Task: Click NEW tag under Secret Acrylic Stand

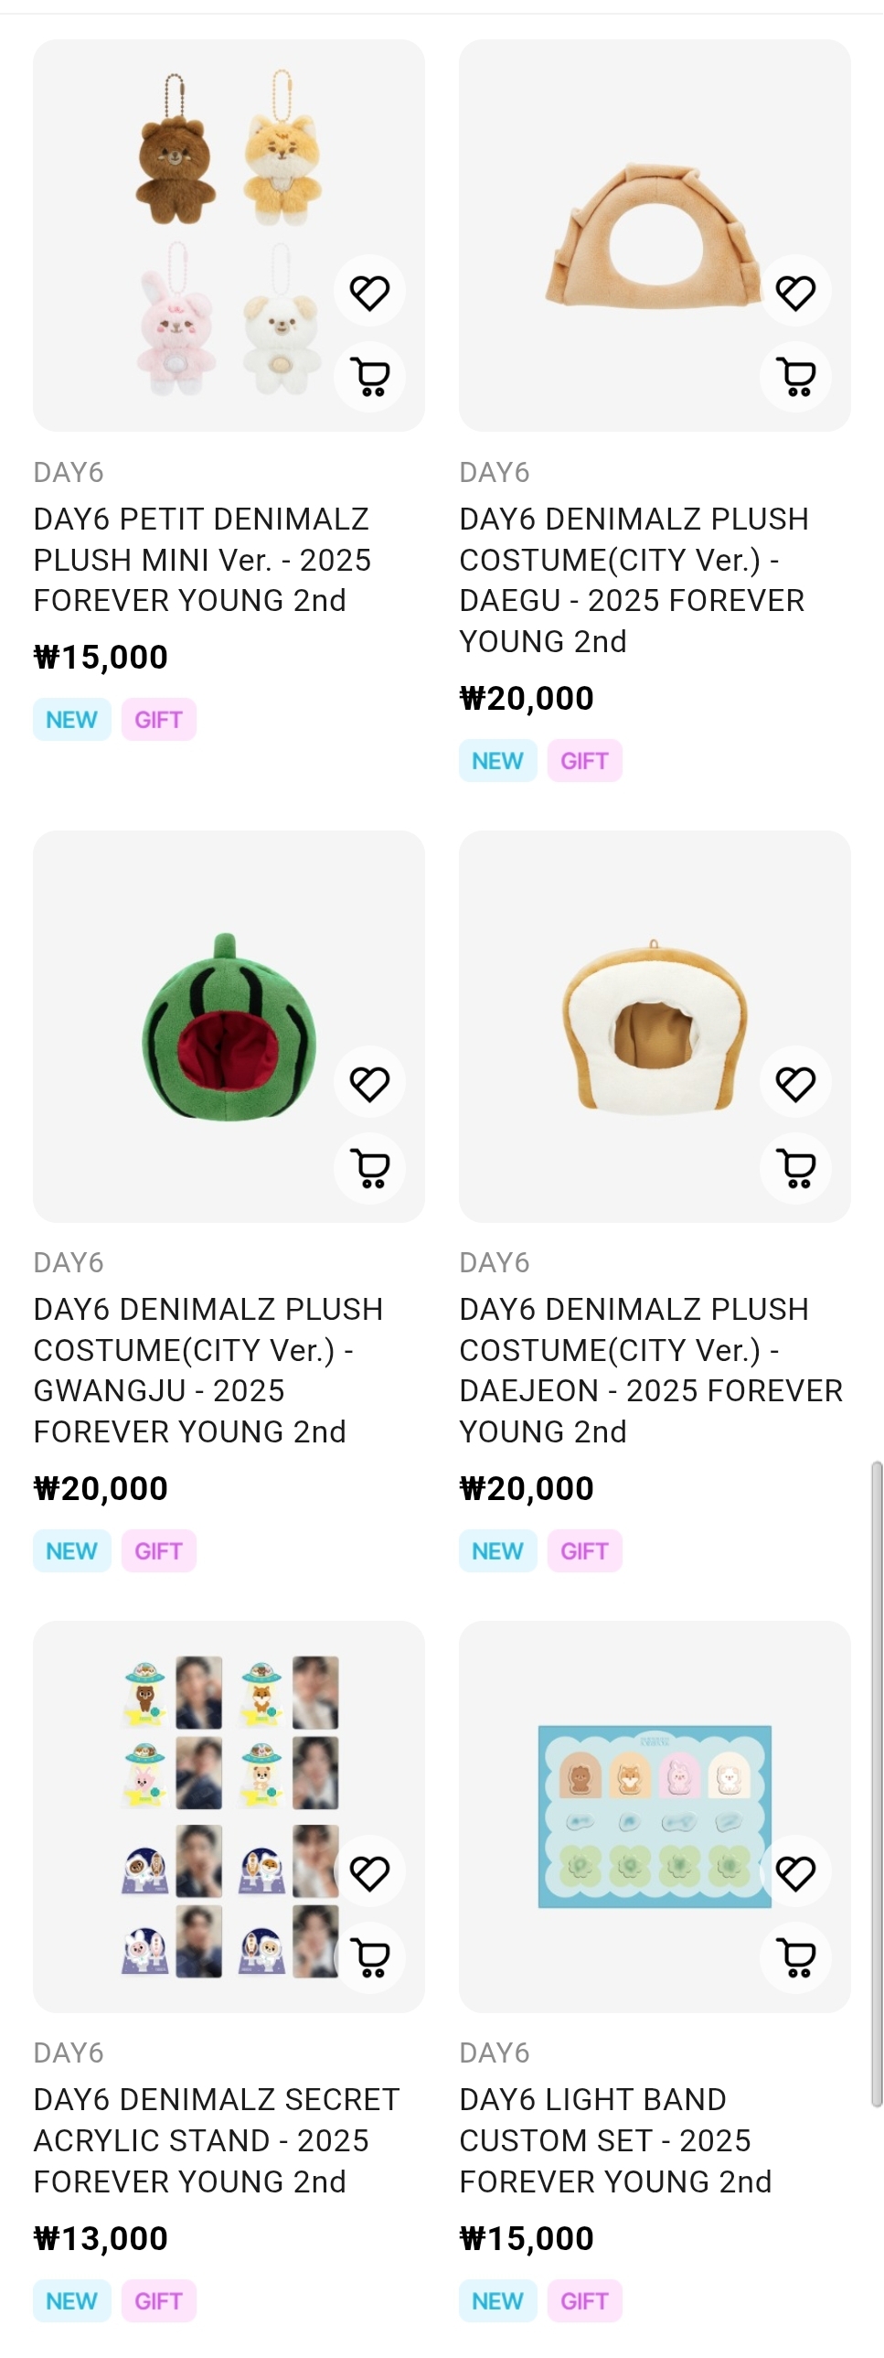Action: pos(71,2300)
